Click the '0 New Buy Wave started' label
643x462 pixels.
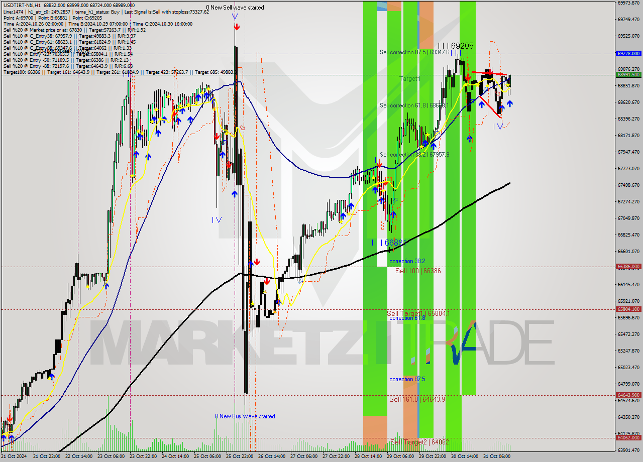pyautogui.click(x=245, y=416)
